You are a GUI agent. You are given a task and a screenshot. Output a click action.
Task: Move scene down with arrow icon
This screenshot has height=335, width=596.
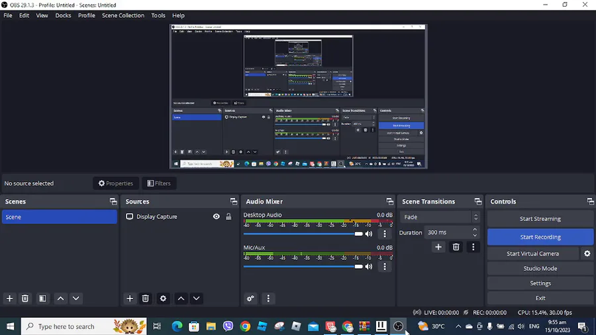coord(76,299)
